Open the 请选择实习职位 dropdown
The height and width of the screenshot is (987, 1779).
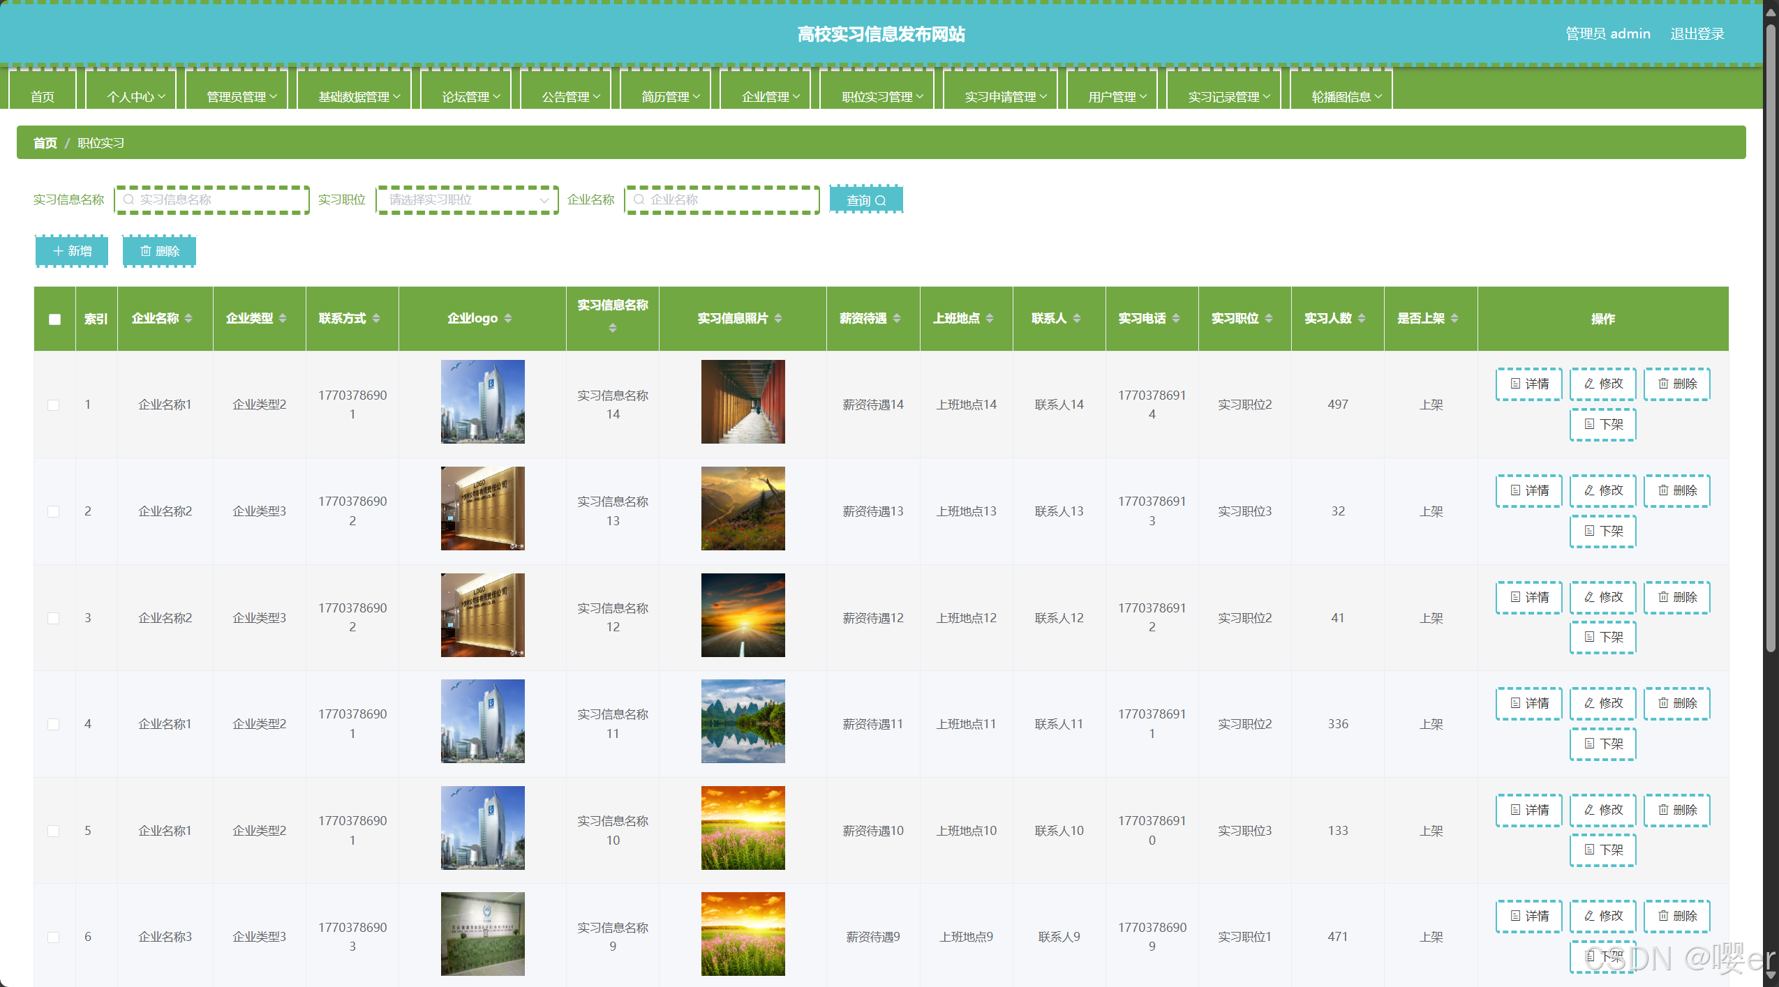point(466,200)
